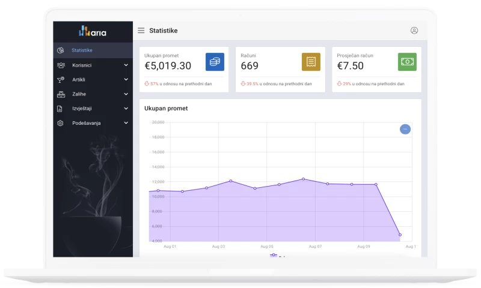Click the down arrow next to 39.5%

(x=243, y=83)
